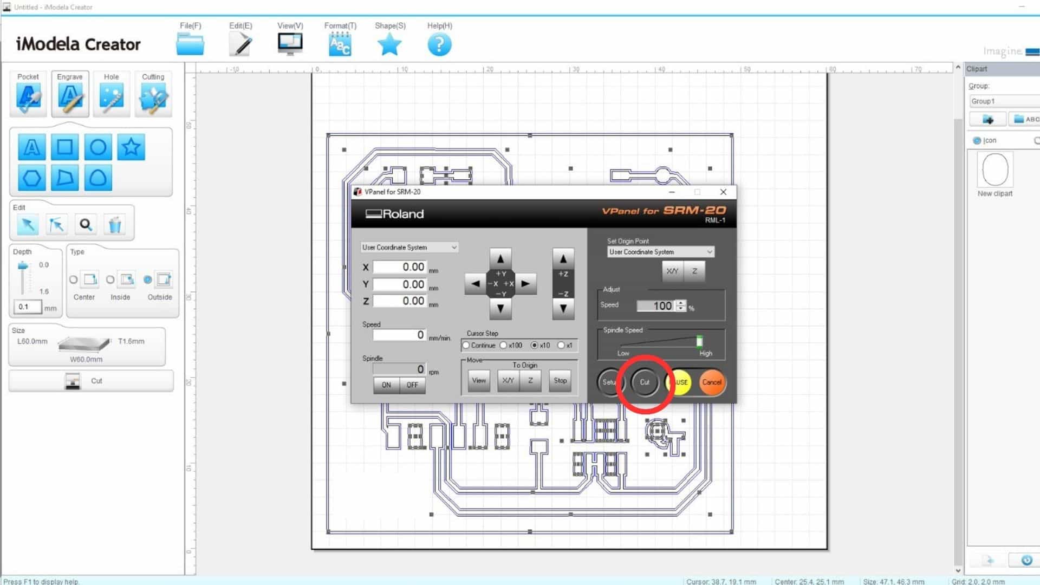Open the Shape star icon in toolbar
The height and width of the screenshot is (585, 1040).
click(389, 44)
